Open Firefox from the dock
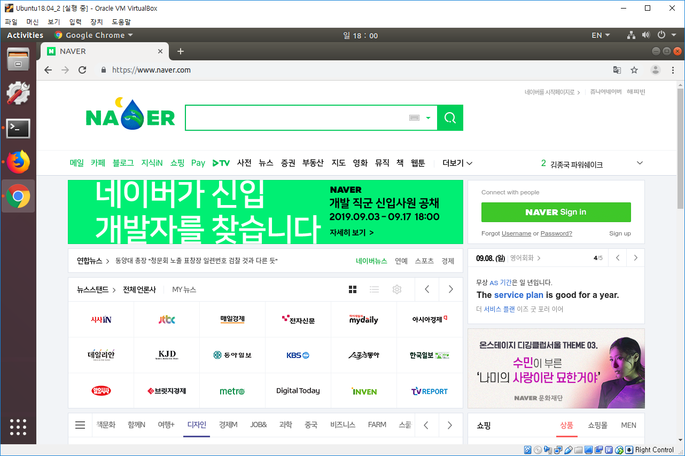The width and height of the screenshot is (685, 456). pos(18,162)
